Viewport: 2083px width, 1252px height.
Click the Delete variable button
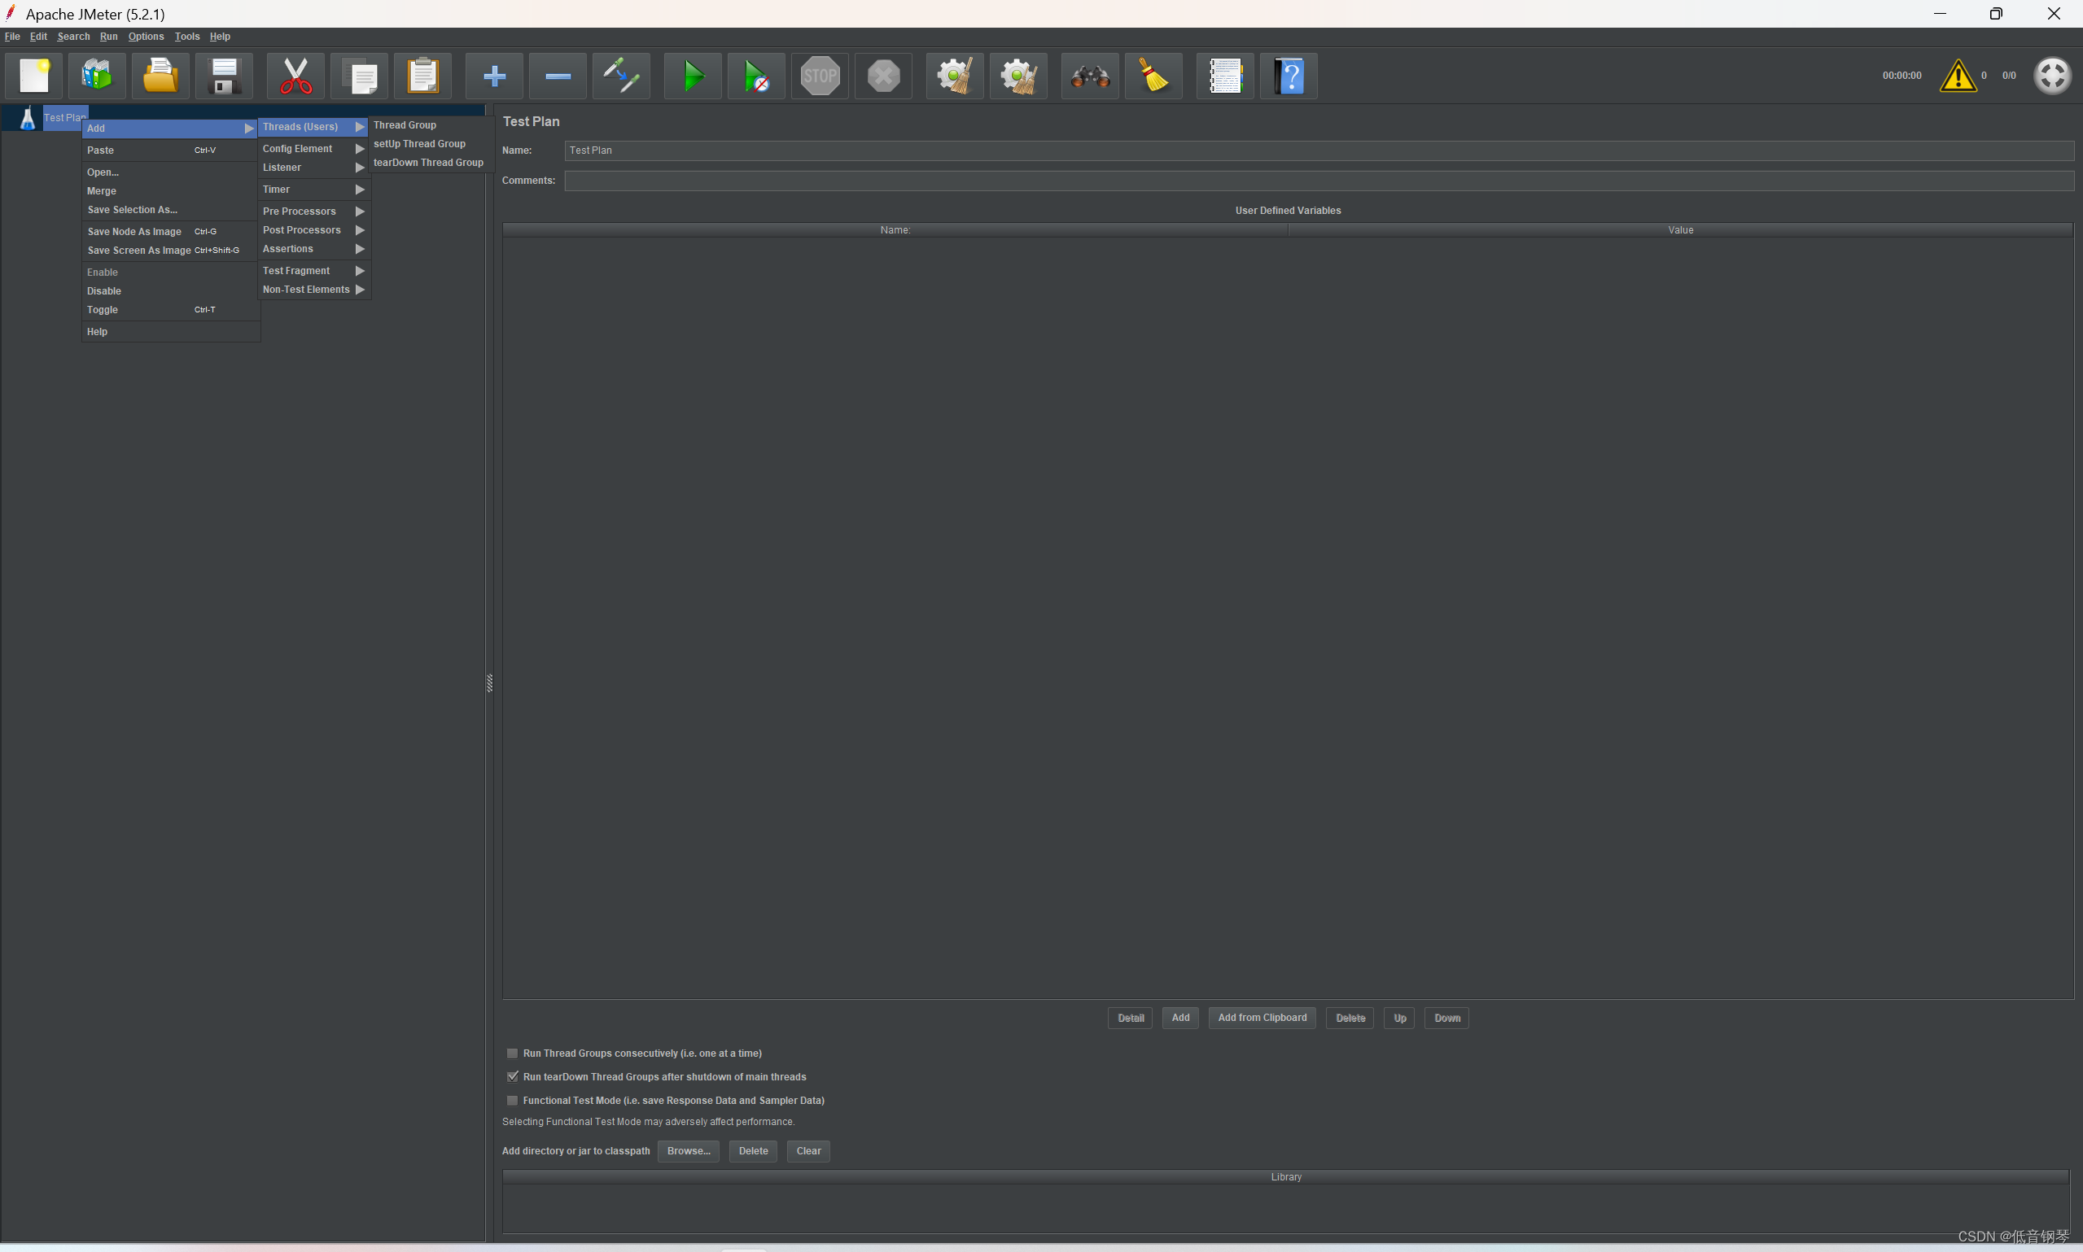click(x=1350, y=1017)
